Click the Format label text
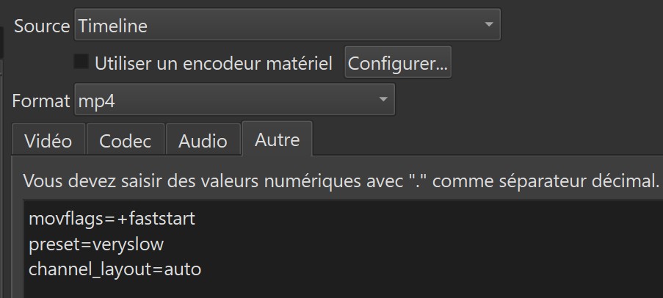The image size is (663, 298). [x=41, y=100]
